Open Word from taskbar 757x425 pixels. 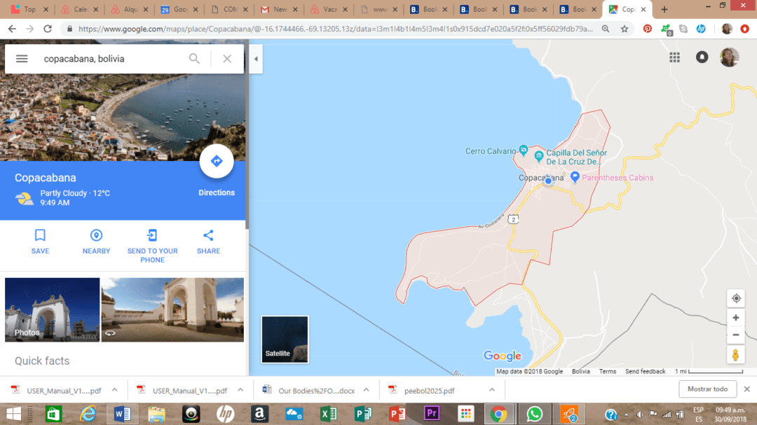(122, 414)
